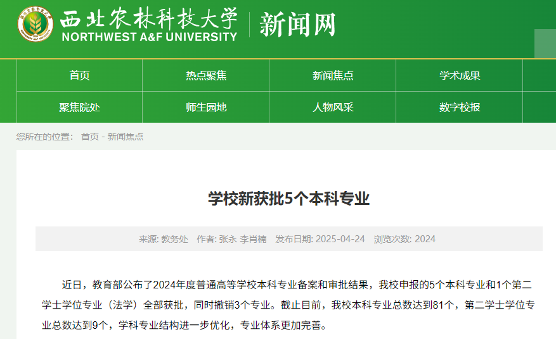Click the paragraph line starting 学士学位专业（法学）
The height and width of the screenshot is (339, 556).
click(288, 305)
